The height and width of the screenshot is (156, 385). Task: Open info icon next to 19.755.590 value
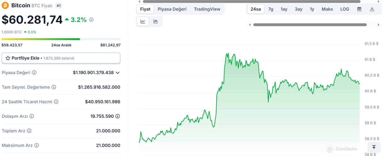118,116
